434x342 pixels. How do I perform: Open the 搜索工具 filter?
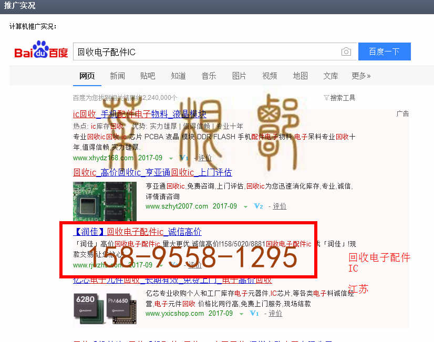click(x=339, y=98)
